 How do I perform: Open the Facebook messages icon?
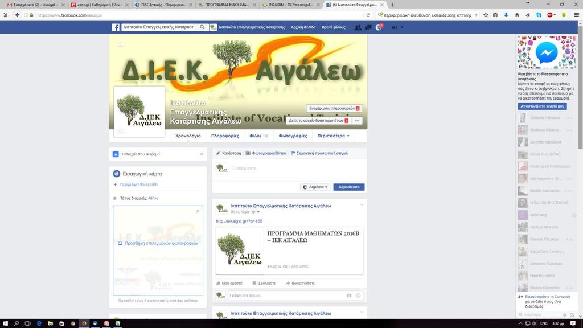coord(368,27)
